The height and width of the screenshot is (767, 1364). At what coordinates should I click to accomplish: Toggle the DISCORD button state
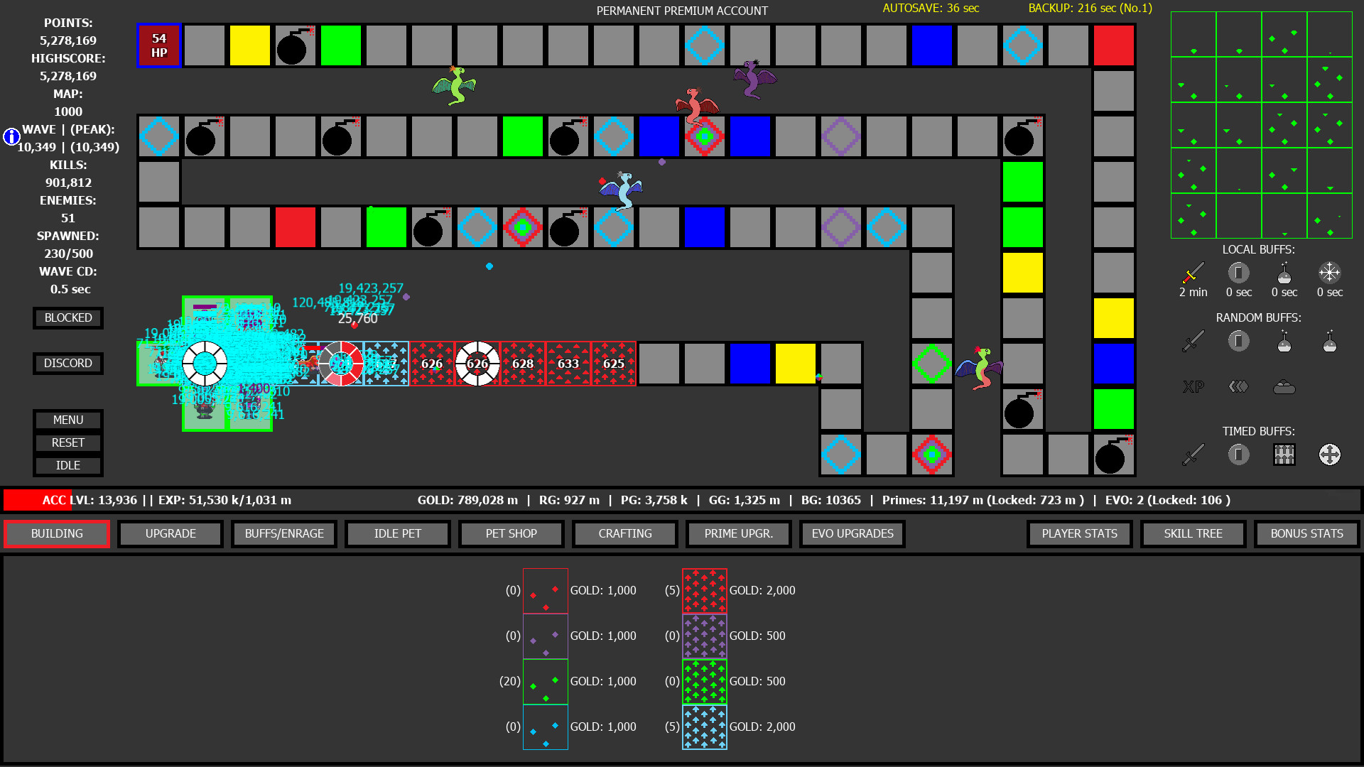[67, 364]
